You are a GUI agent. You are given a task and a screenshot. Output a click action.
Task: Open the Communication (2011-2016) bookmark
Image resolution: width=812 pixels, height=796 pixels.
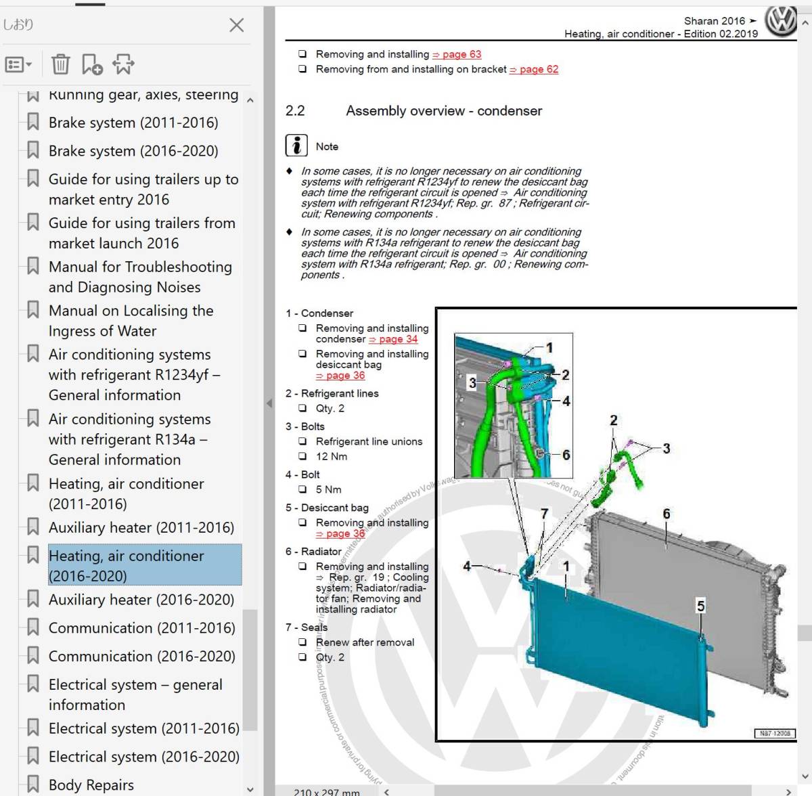click(142, 628)
